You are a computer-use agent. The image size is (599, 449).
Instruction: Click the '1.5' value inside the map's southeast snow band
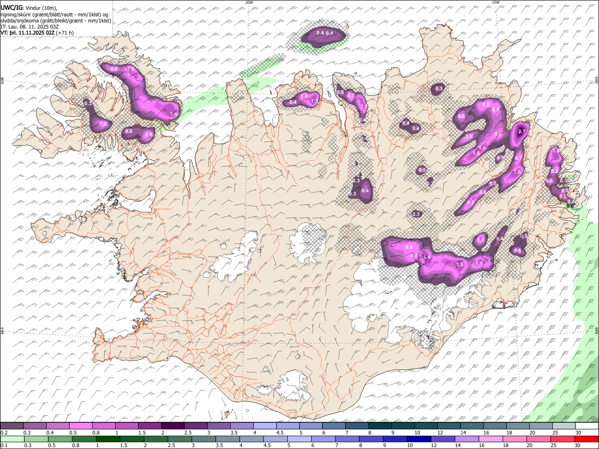[x=460, y=265]
